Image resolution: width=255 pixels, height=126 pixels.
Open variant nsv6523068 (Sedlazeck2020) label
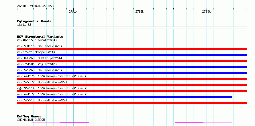pyautogui.click(x=40, y=70)
